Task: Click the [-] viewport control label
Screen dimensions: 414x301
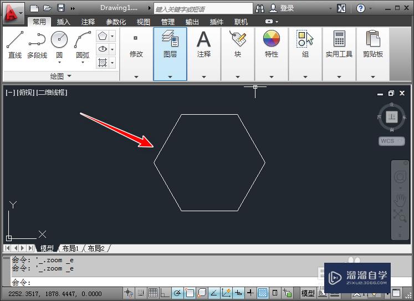Action: pos(11,93)
